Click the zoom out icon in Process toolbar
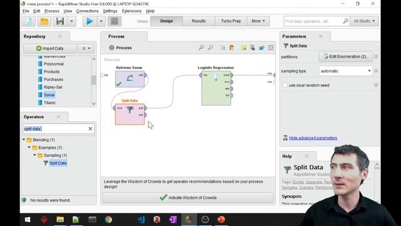This screenshot has height=226, width=401. (x=211, y=48)
